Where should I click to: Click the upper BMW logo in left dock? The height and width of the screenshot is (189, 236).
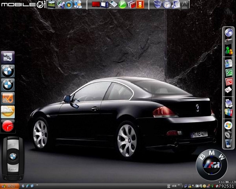coord(8,71)
